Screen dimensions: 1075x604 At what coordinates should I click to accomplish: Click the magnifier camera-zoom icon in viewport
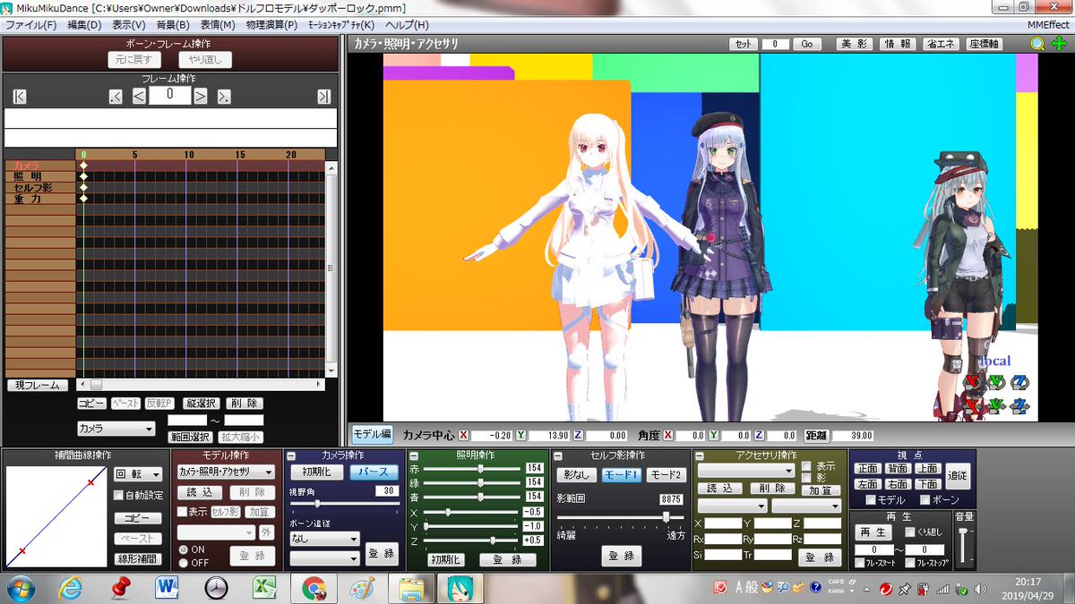[1037, 43]
